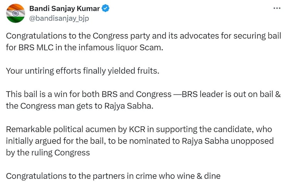Click the words "by the ruling Congress"
The image size is (289, 186).
click(48, 152)
